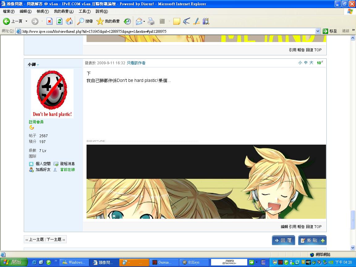Click the taskbar clock 下午 04:28
The width and height of the screenshot is (356, 267).
[344, 262]
